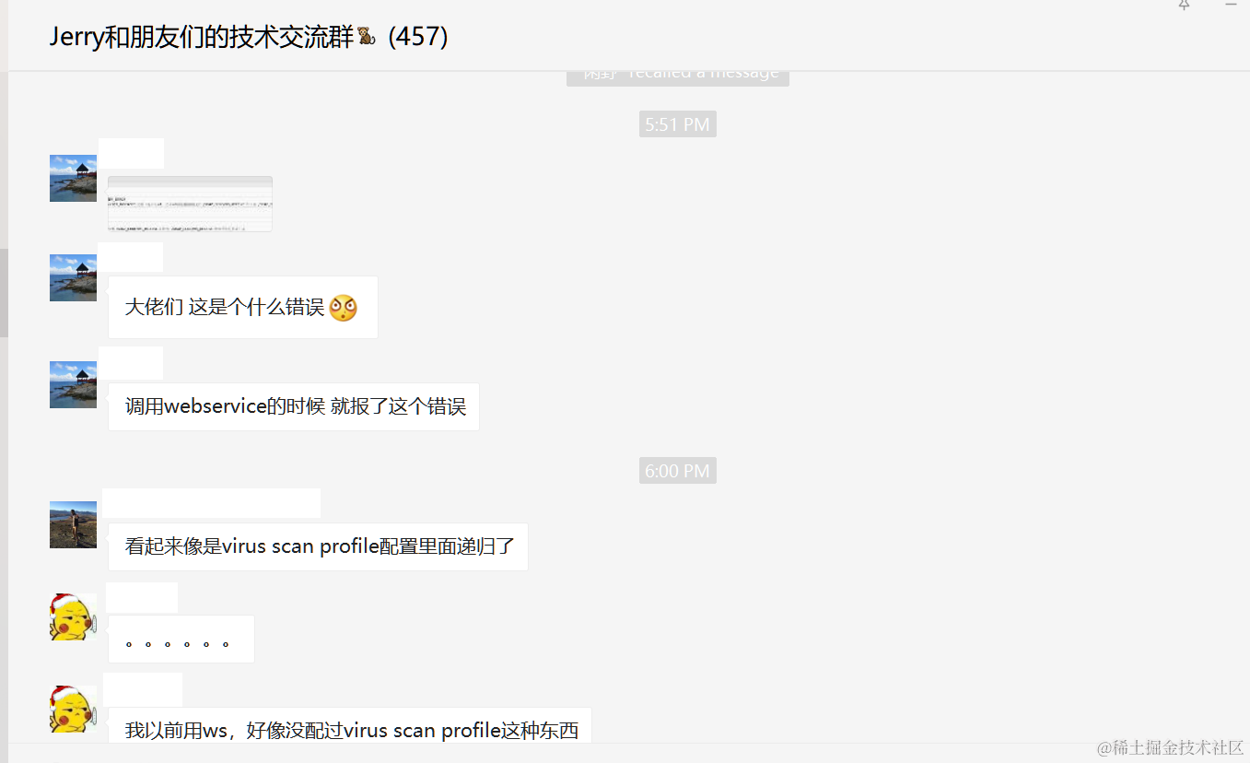Click the vertical scrollbar thumb on left edge
1250x763 pixels.
click(x=4, y=293)
